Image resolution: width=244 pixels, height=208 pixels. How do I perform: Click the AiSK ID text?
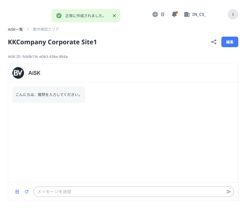pos(38,56)
